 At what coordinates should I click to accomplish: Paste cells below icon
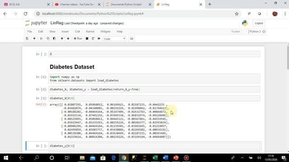[54, 39]
